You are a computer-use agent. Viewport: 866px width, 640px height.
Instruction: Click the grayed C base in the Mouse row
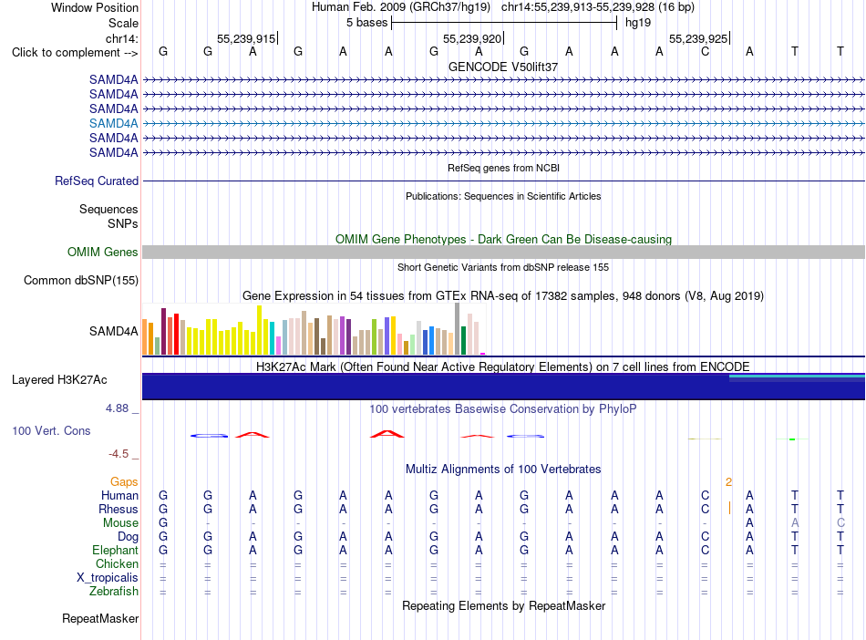click(840, 522)
